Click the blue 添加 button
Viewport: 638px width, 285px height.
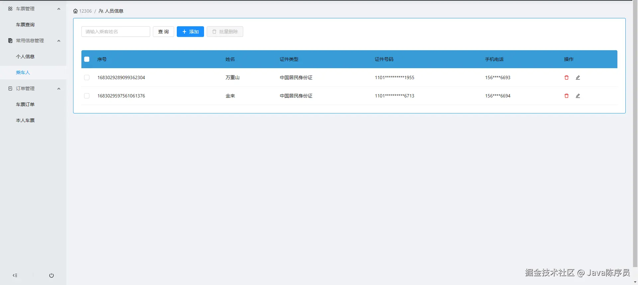click(190, 32)
